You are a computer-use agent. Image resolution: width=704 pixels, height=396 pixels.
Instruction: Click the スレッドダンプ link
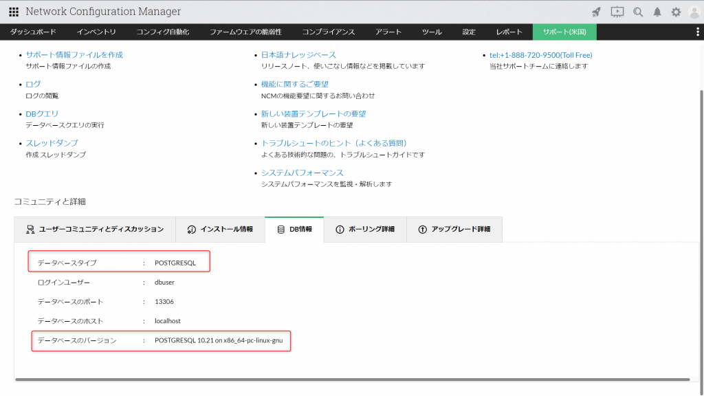[52, 143]
